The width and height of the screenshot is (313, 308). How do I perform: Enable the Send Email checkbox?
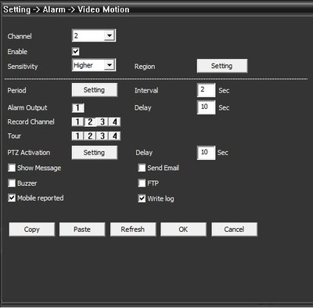pyautogui.click(x=142, y=168)
